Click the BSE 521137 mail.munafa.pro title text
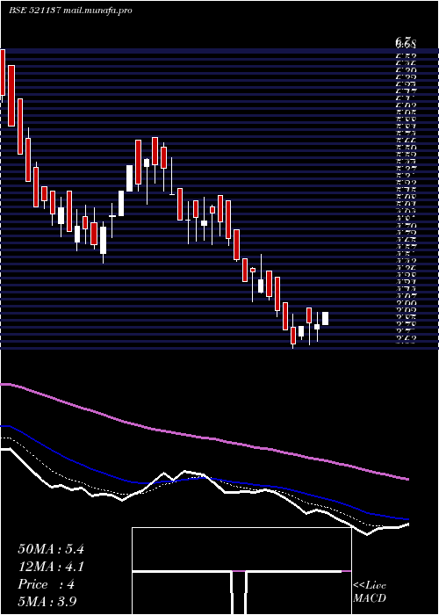 pos(70,11)
